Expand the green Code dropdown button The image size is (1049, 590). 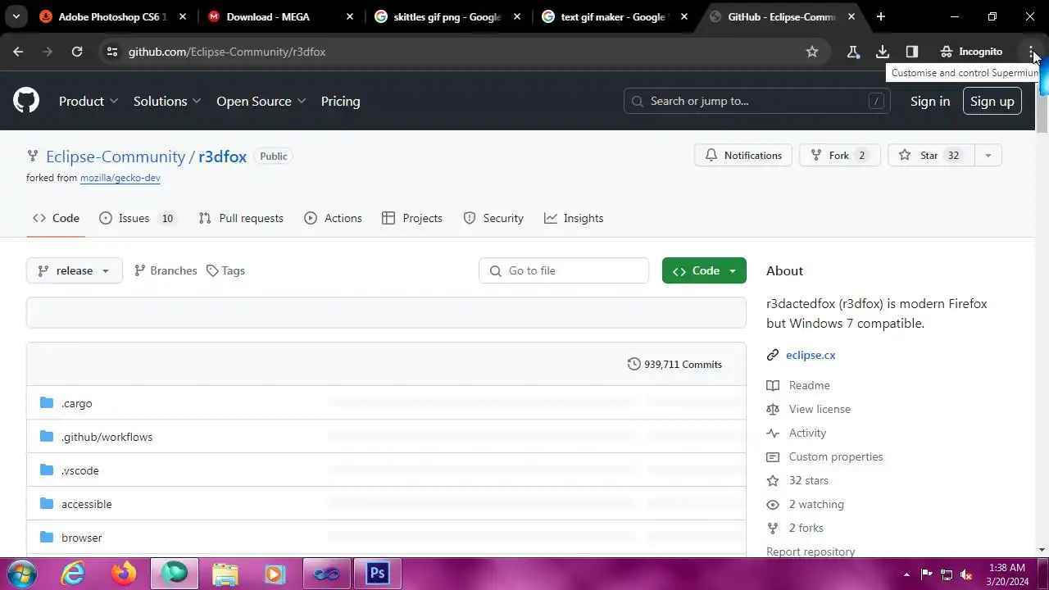[704, 270]
